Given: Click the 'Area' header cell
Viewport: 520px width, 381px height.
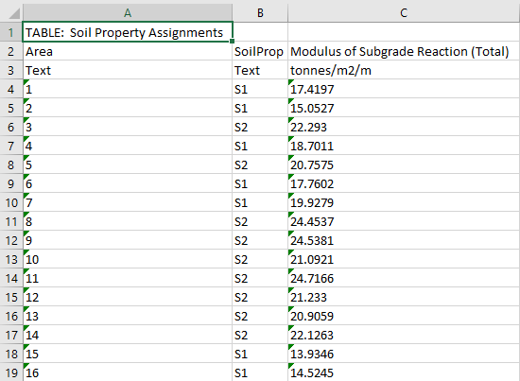Looking at the screenshot, I should click(x=128, y=51).
